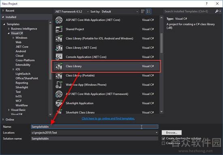Select the Cross-Platform category

point(25,60)
